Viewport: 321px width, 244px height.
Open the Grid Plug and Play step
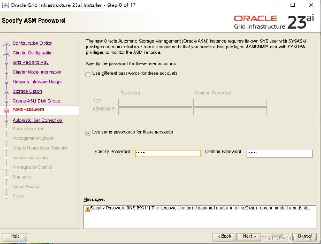31,62
